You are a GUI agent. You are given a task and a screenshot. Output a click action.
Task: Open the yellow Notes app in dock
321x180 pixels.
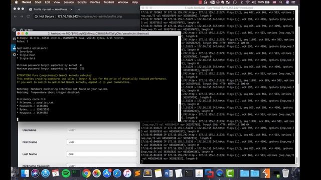[x=158, y=173]
